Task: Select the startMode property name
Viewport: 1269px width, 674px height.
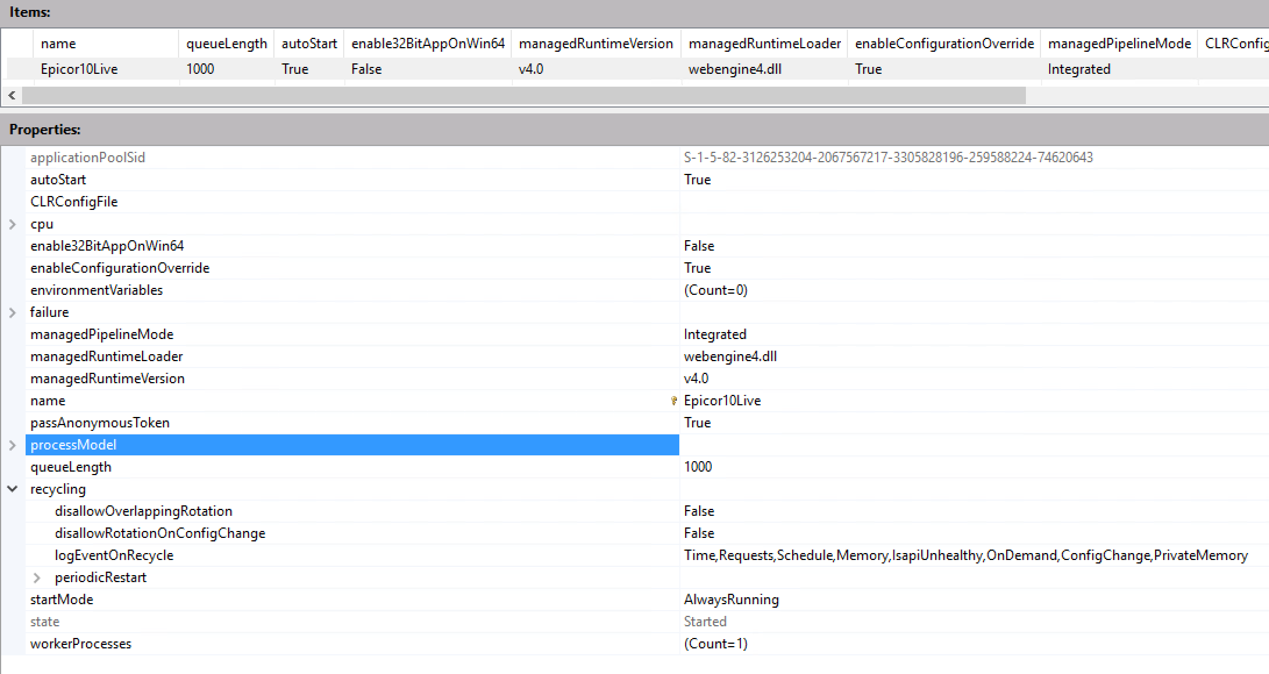Action: 62,600
